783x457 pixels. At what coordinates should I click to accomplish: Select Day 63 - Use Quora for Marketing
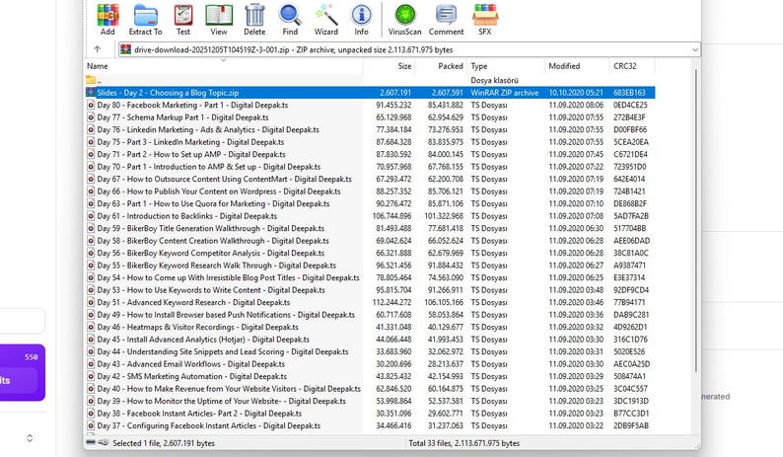370,203
